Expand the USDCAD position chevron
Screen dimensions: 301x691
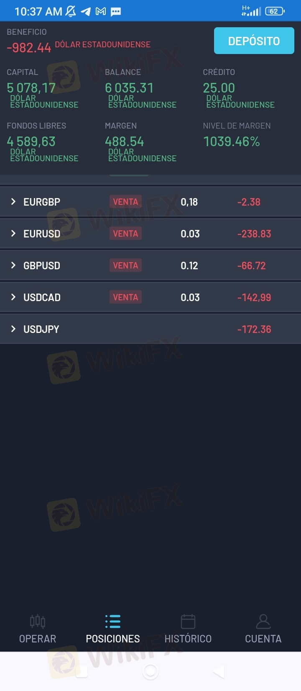(x=13, y=297)
